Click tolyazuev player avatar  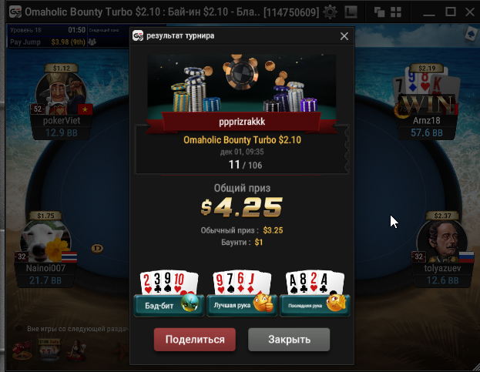441,241
